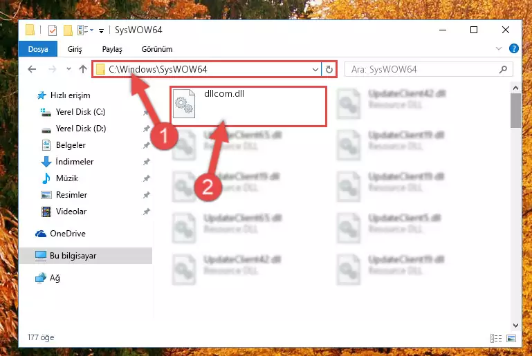Click the folder icon in the address bar
The width and height of the screenshot is (532, 356).
[x=100, y=70]
